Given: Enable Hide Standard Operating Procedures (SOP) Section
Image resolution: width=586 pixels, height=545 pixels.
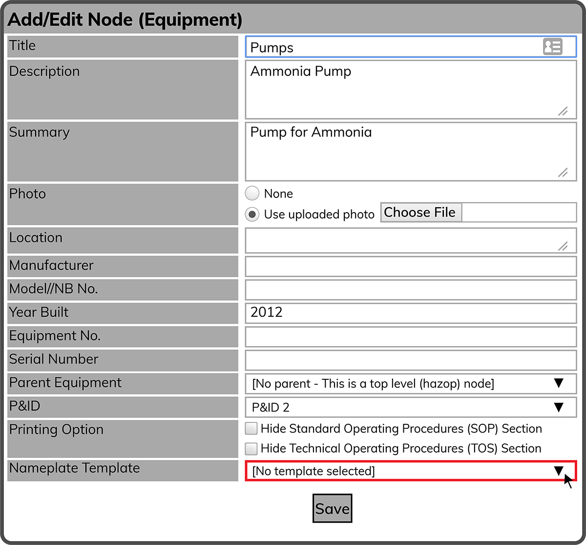Looking at the screenshot, I should pos(251,429).
